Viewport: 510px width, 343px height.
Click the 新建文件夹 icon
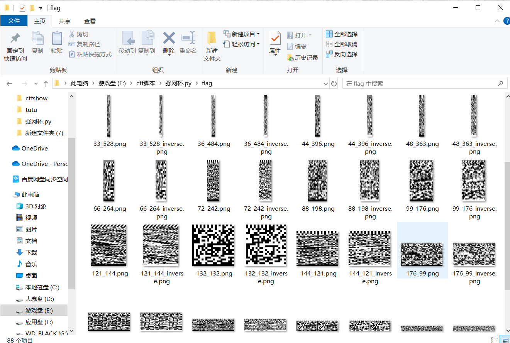pyautogui.click(x=212, y=38)
